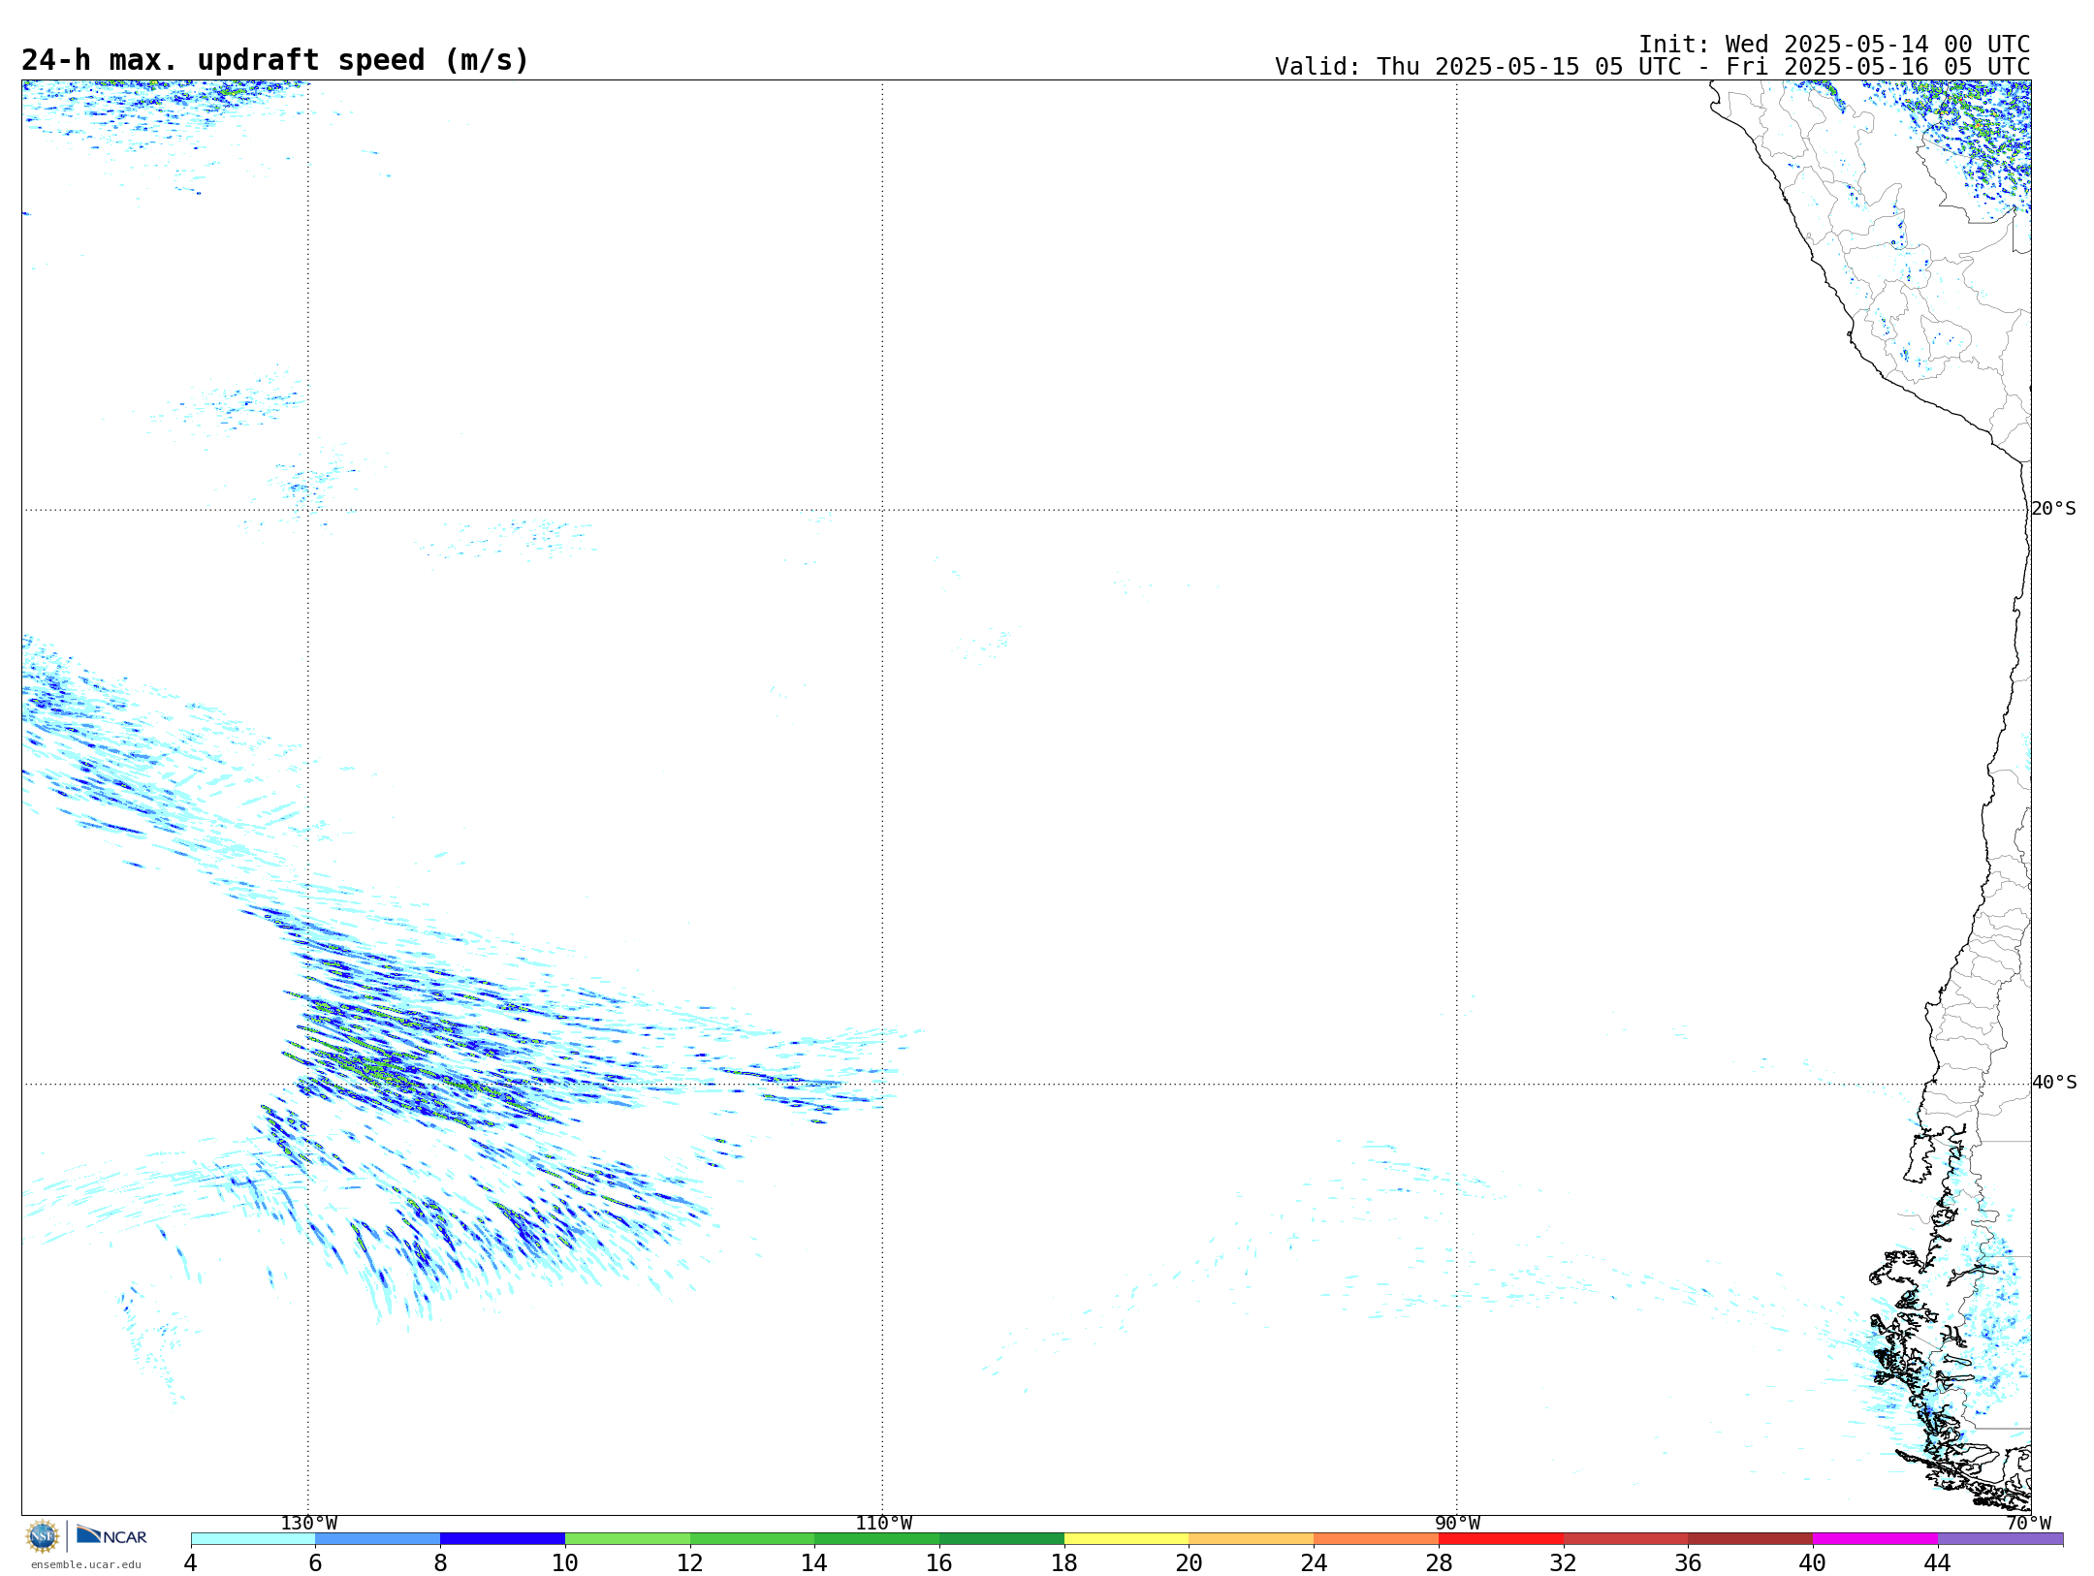Image resolution: width=2094 pixels, height=1576 pixels.
Task: Click the NCAR logo
Action: click(x=111, y=1536)
